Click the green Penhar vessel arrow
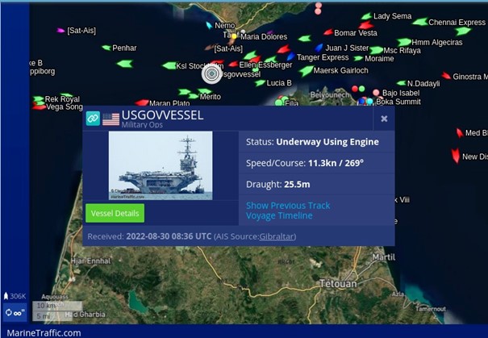 coord(106,48)
